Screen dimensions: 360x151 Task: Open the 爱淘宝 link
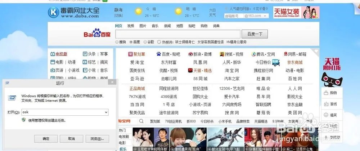point(137,62)
